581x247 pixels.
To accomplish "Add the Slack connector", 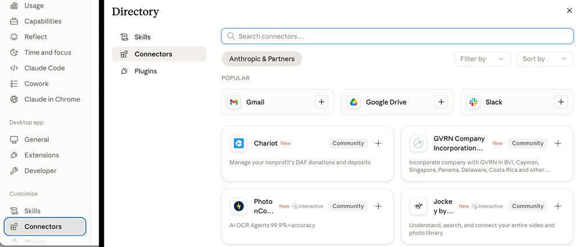I will tap(561, 102).
